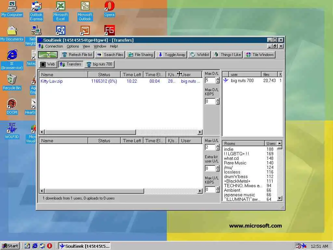This screenshot has width=333, height=250.
Task: Open Search Files in SoulSeek
Action: [x=110, y=55]
